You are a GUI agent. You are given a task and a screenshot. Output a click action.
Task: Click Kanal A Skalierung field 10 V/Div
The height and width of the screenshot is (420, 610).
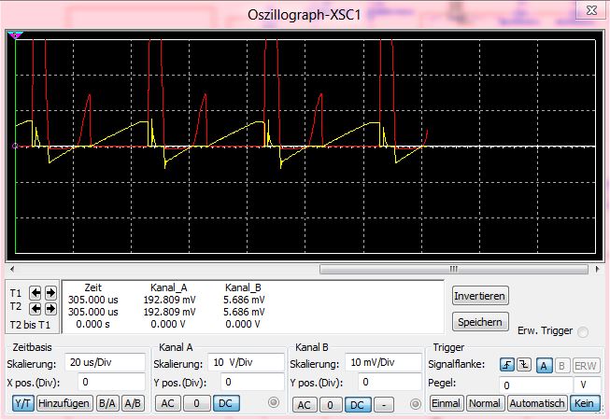click(x=246, y=362)
